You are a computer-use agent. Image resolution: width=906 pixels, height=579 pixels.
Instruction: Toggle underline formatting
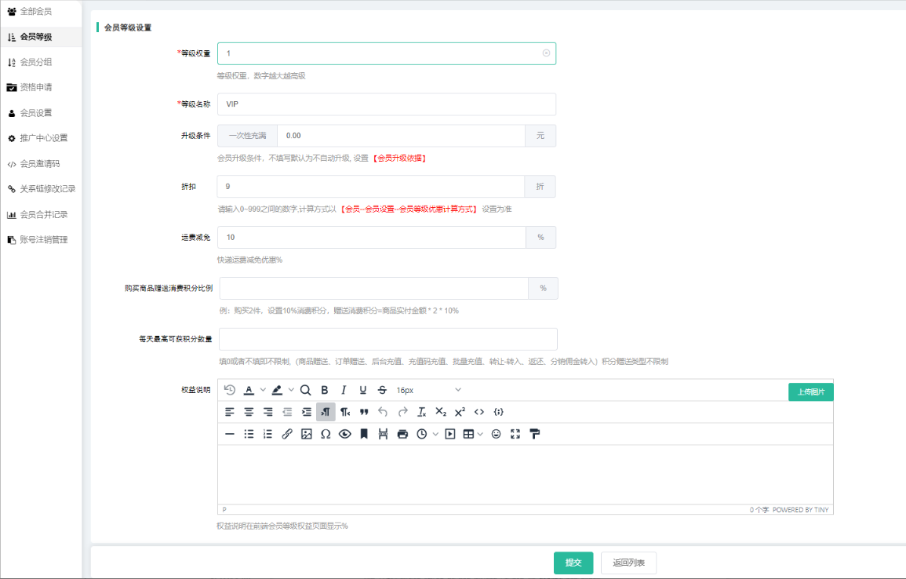pos(362,390)
